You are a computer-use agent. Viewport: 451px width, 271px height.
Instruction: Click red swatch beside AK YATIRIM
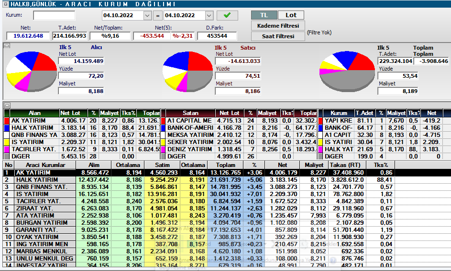(x=7, y=121)
